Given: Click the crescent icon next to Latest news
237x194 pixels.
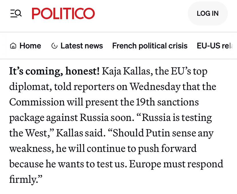Looking at the screenshot, I should [54, 46].
